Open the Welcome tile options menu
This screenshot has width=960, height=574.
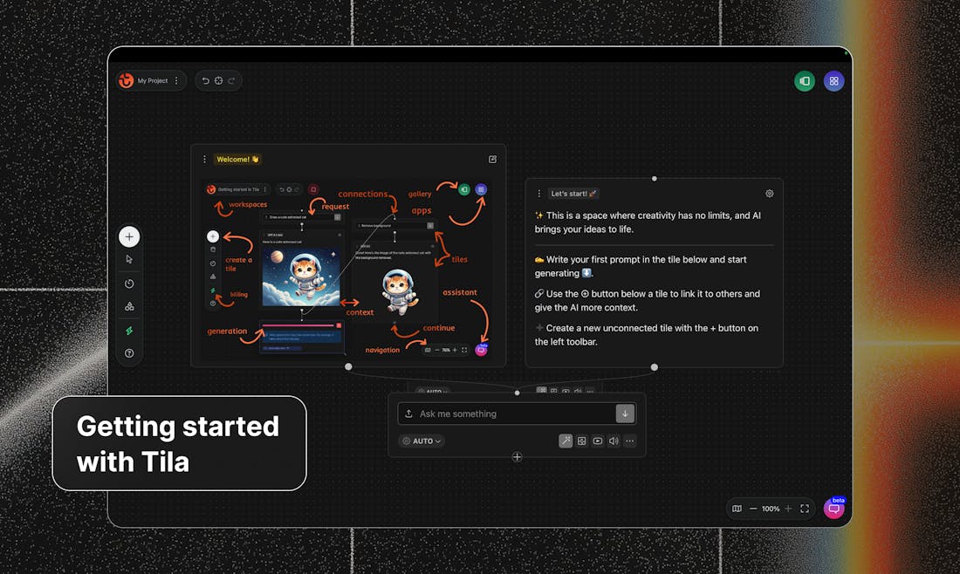[204, 159]
